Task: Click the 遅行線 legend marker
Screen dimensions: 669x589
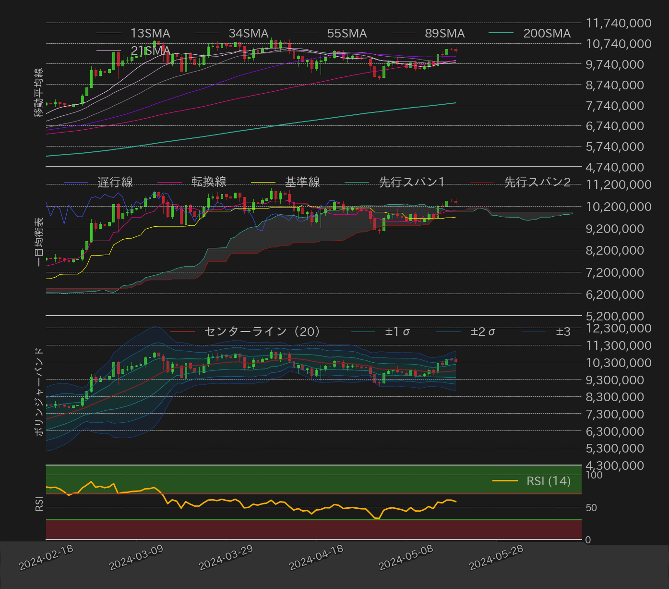Action: click(116, 182)
